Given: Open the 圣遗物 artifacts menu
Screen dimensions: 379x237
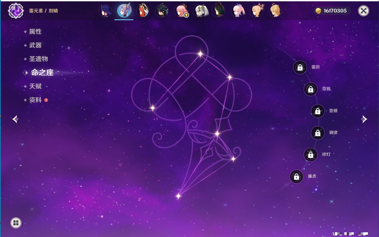Looking at the screenshot, I should click(38, 59).
